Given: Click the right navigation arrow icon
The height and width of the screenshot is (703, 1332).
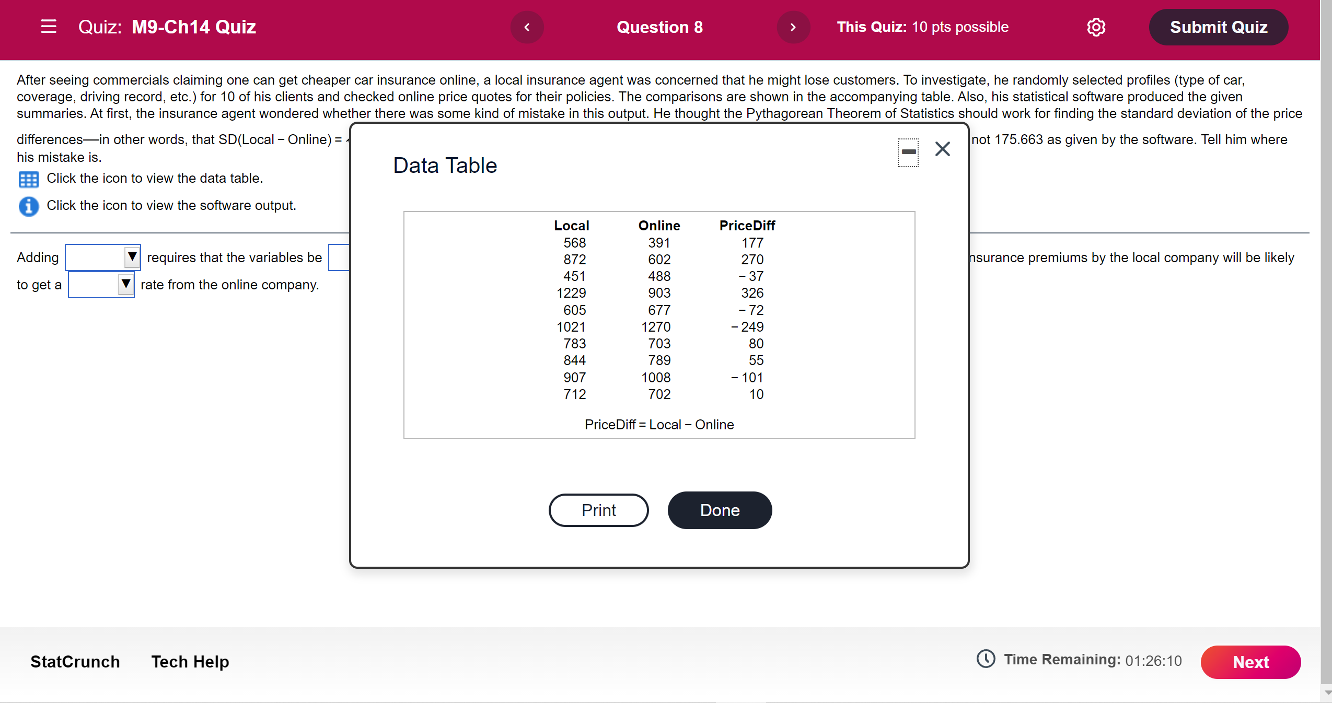Looking at the screenshot, I should [x=792, y=27].
